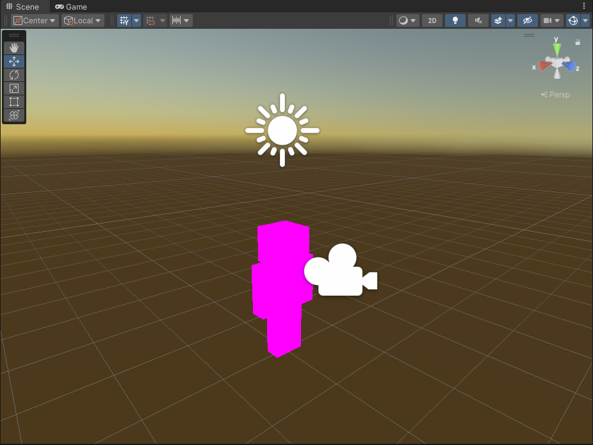Image resolution: width=593 pixels, height=445 pixels.
Task: Click the Persp projection label
Action: pos(555,95)
